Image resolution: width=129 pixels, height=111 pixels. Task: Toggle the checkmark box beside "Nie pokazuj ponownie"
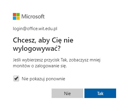[x=16, y=79]
